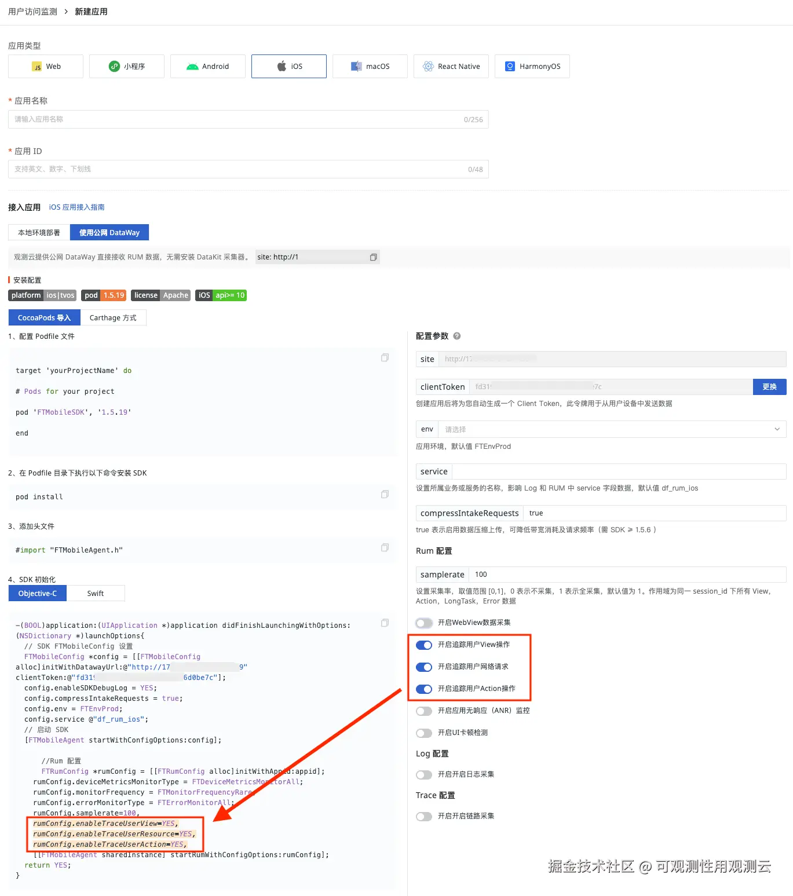793x896 pixels.
Task: Switch to CocoaPods 导入 tab
Action: [x=45, y=318]
